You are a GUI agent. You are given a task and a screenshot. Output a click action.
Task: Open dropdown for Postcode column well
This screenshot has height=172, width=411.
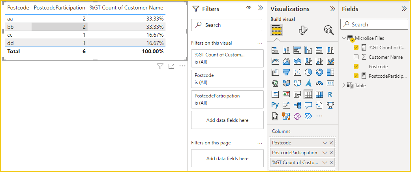[x=325, y=143]
